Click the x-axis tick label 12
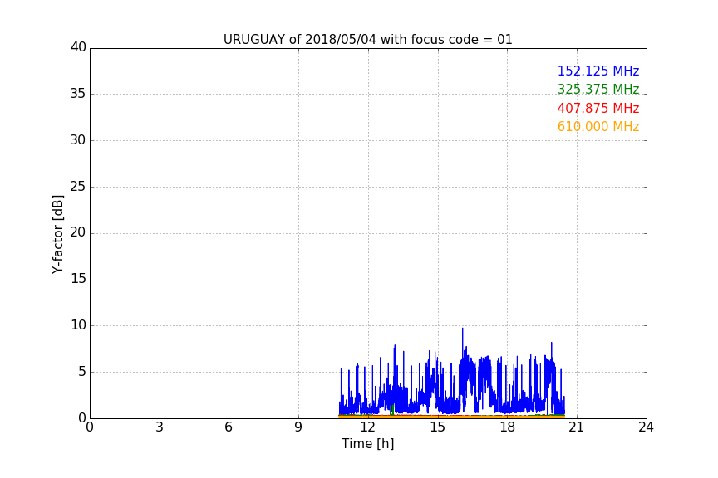 [367, 427]
